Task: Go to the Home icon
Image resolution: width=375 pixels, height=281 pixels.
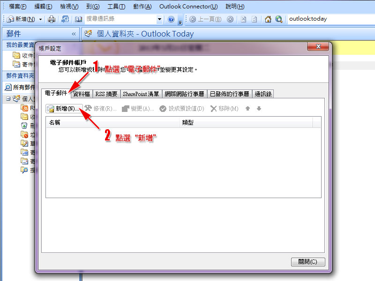Action: 268,19
